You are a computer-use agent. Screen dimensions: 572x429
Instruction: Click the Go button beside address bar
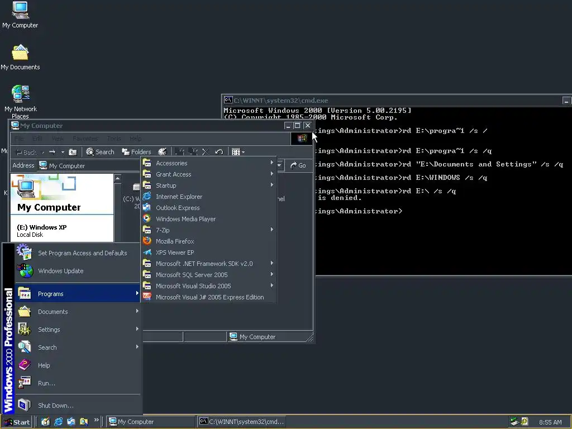[298, 165]
